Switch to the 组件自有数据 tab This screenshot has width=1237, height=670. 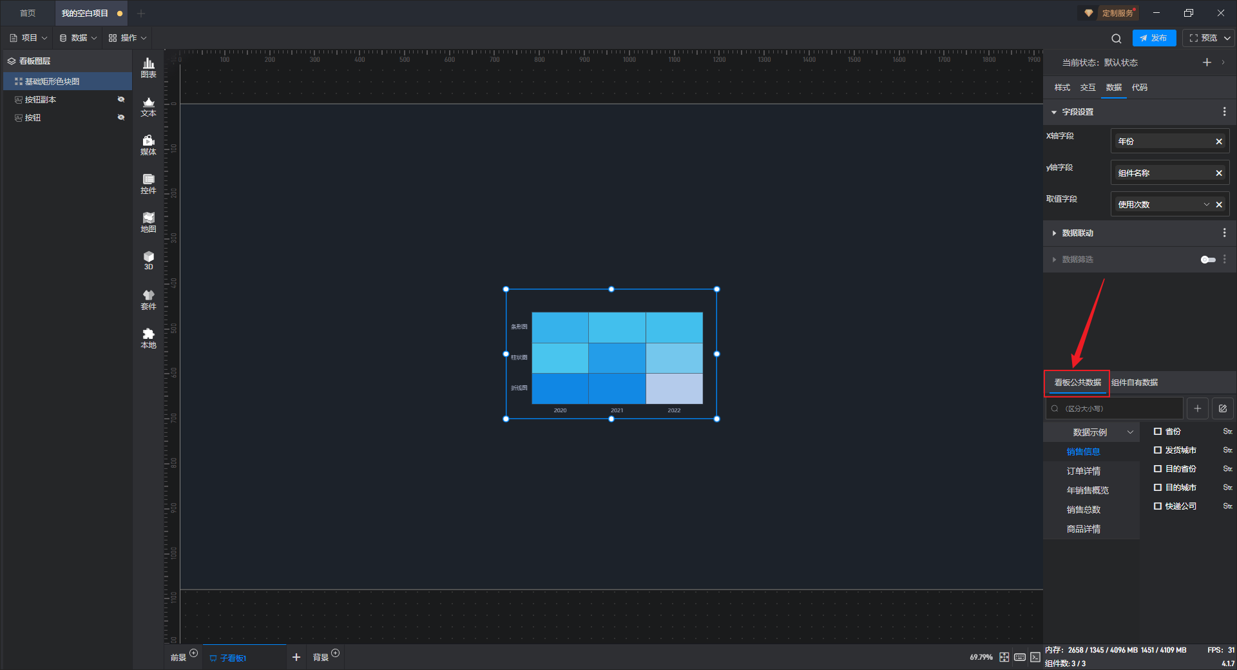pyautogui.click(x=1135, y=383)
